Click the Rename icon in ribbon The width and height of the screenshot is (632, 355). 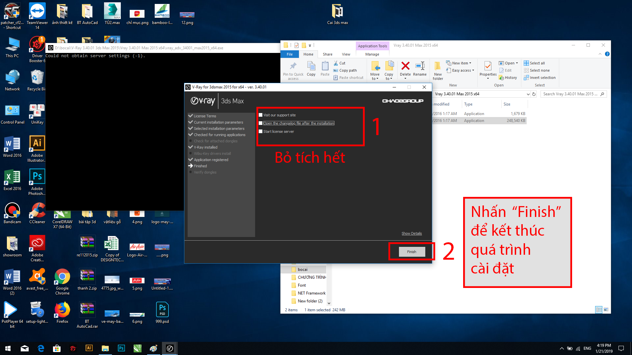420,66
